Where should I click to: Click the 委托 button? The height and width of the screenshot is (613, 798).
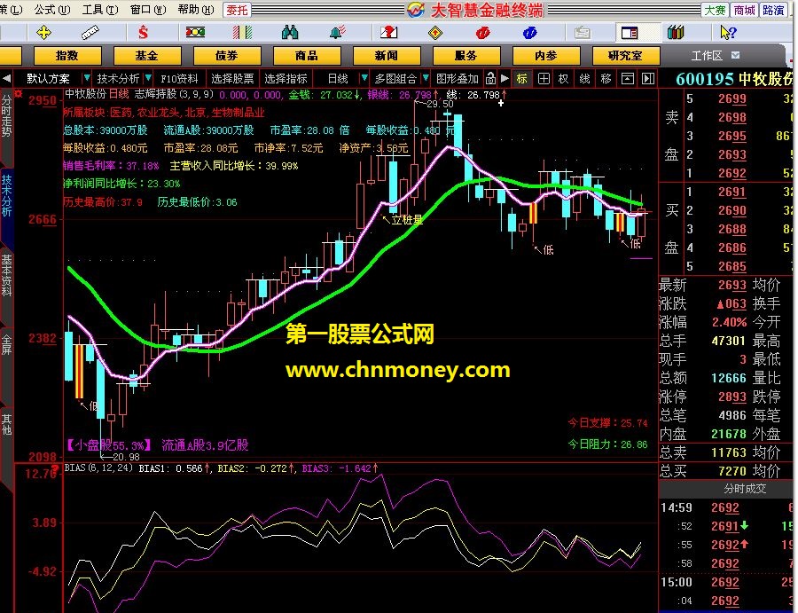pyautogui.click(x=237, y=10)
